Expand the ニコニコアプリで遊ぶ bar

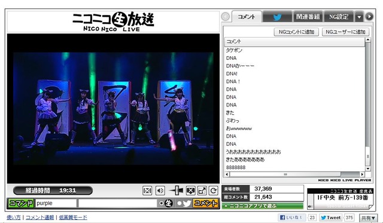(263, 206)
